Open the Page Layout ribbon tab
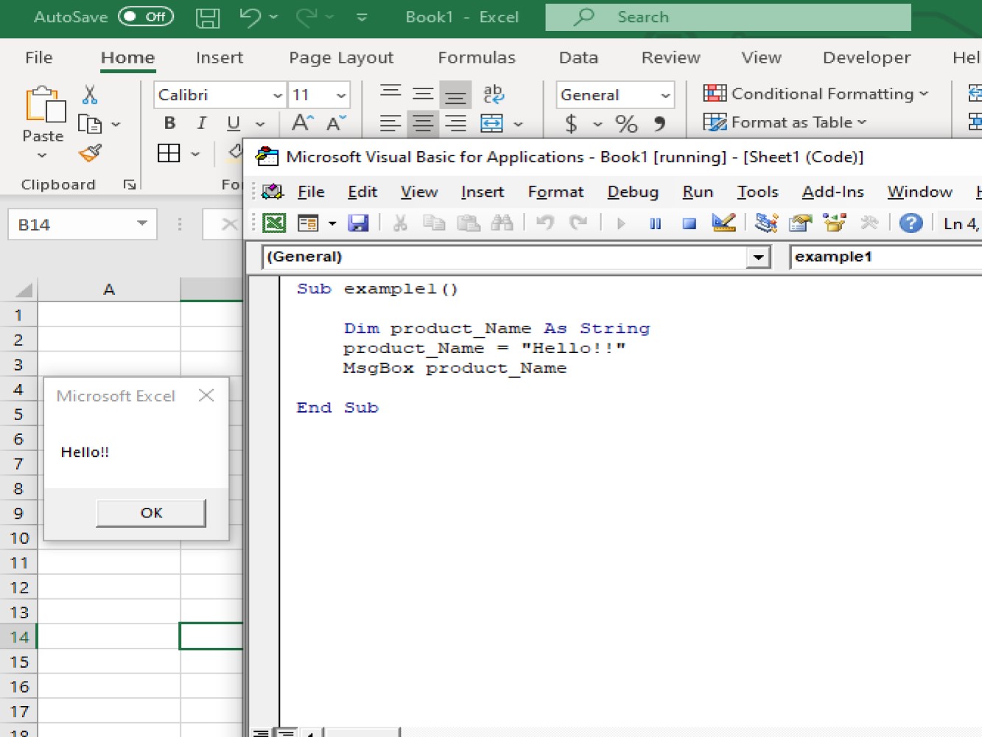 [341, 57]
